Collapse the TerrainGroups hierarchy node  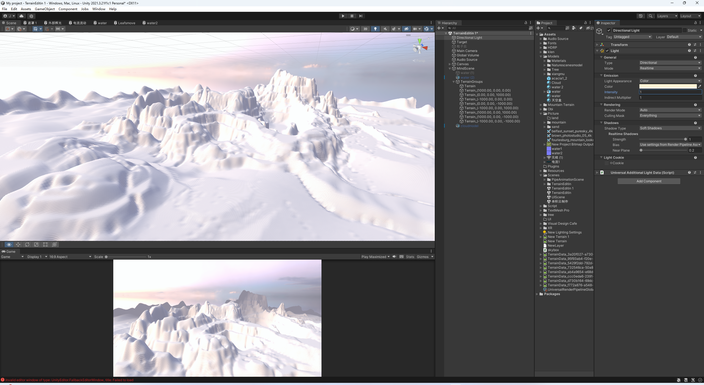(454, 82)
